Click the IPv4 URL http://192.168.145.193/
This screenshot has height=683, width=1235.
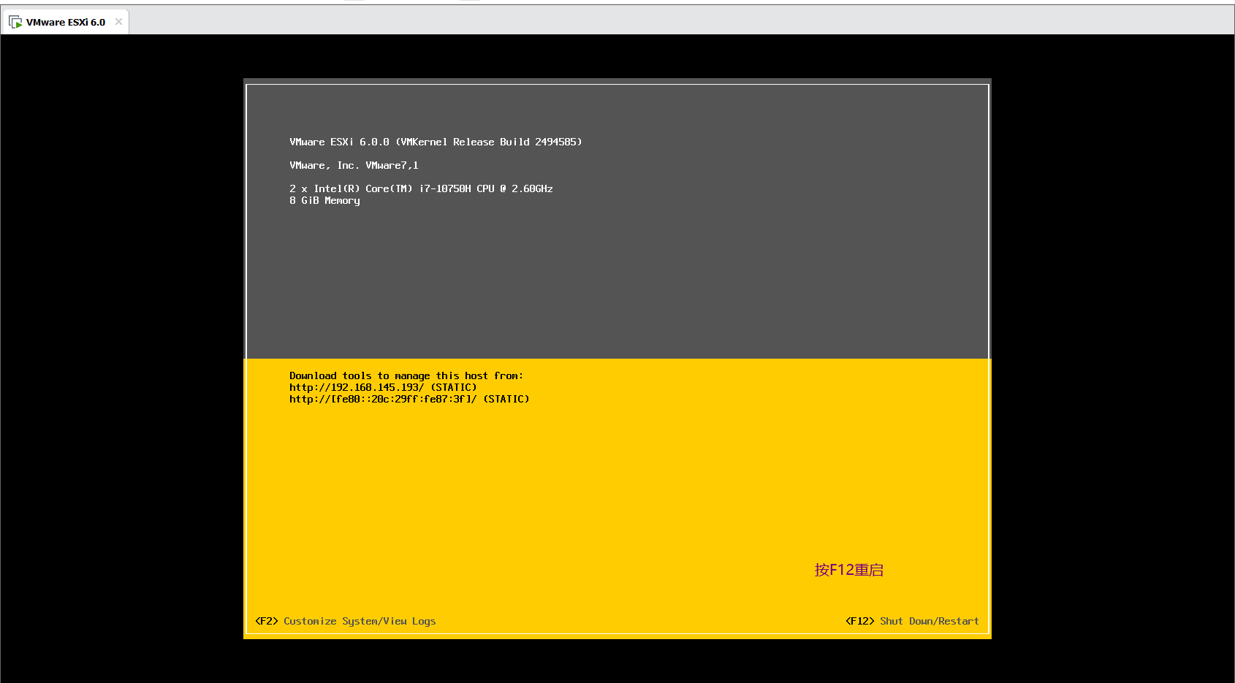tap(357, 387)
